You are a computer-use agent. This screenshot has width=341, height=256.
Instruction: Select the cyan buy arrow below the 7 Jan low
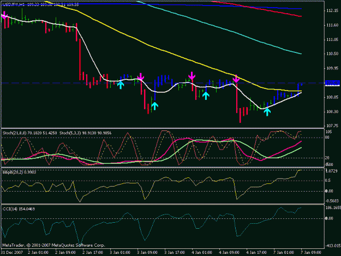coord(267,112)
